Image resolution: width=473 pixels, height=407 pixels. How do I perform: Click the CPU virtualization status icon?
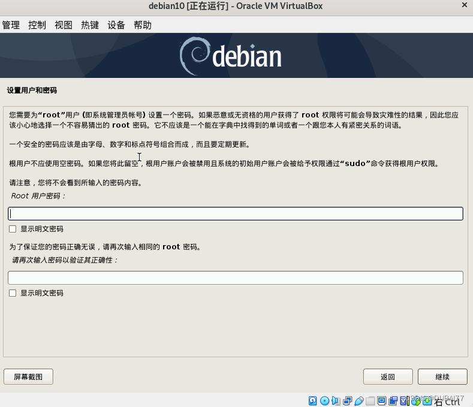[x=404, y=400]
